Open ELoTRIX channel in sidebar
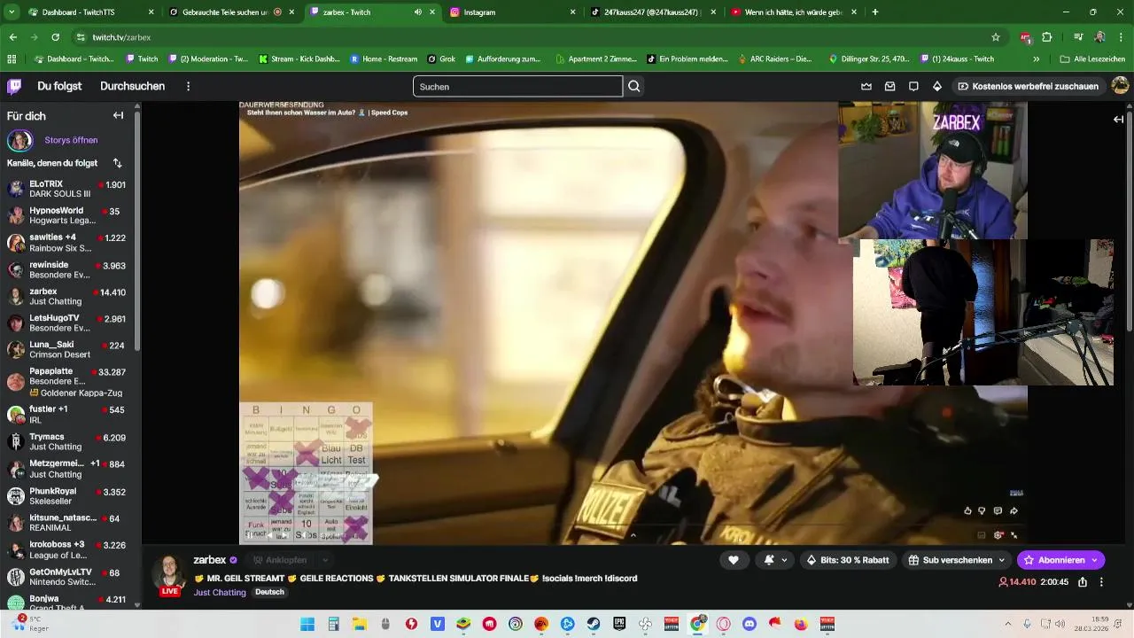The height and width of the screenshot is (638, 1134). 66,189
